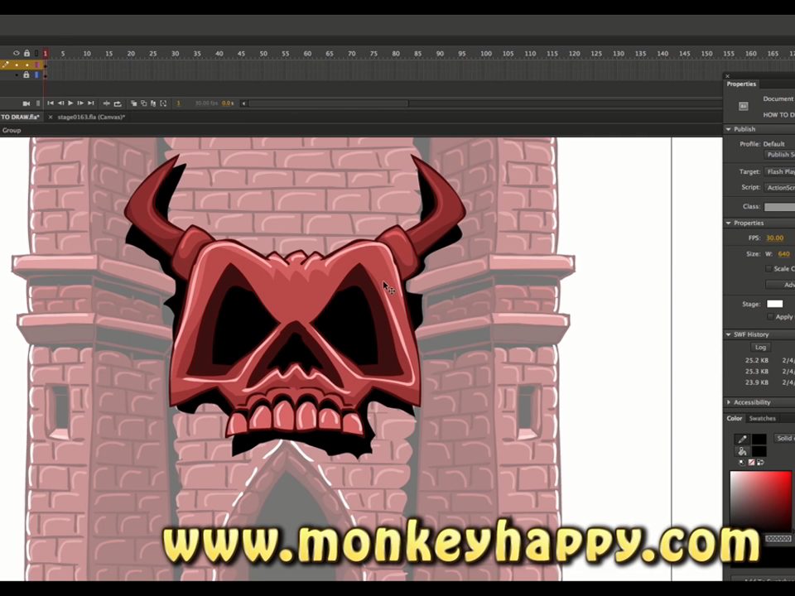Image resolution: width=795 pixels, height=596 pixels.
Task: Click the Group breadcrumb in edit bar
Action: [x=11, y=130]
